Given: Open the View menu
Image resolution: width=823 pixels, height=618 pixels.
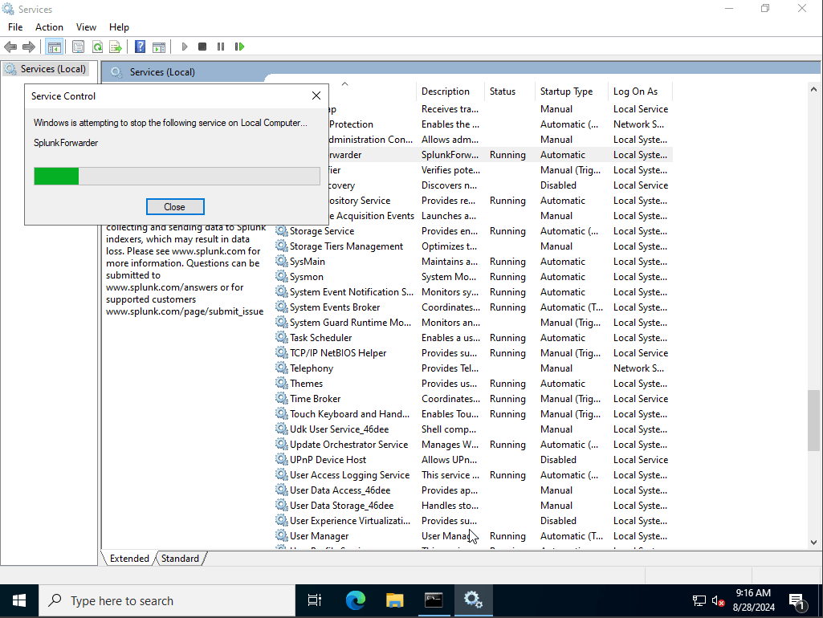Looking at the screenshot, I should click(x=86, y=27).
